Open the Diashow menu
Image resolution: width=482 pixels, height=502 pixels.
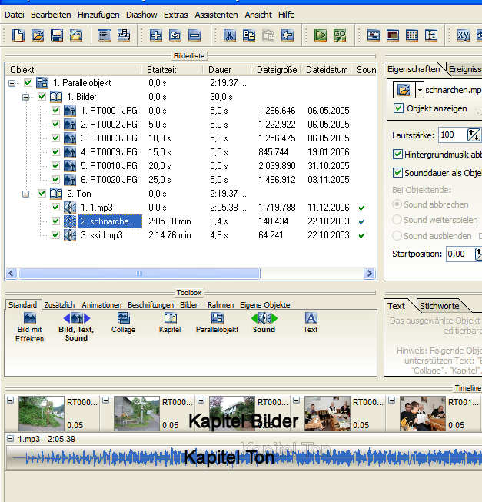coord(141,15)
